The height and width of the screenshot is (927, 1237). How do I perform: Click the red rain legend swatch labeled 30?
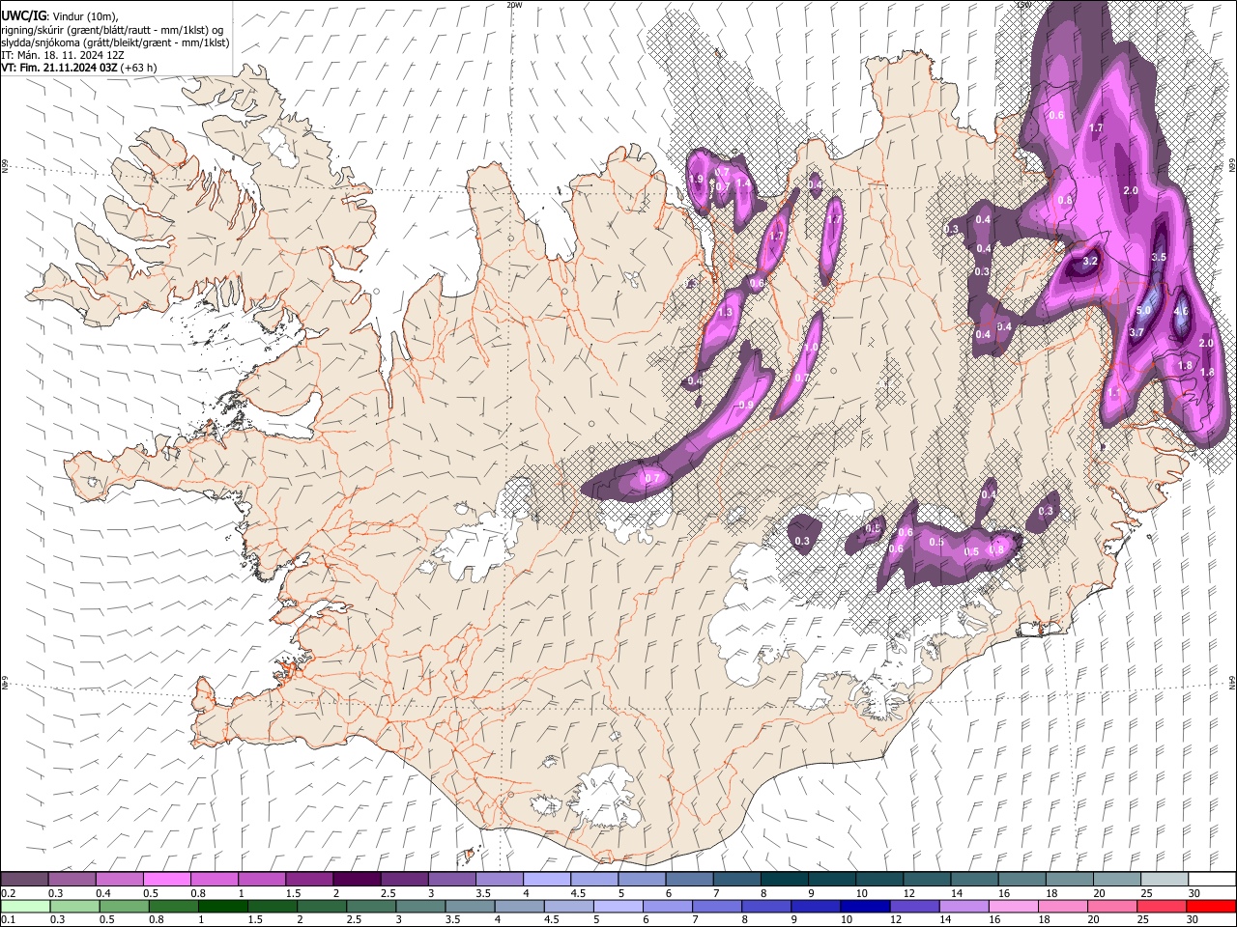point(1211,906)
